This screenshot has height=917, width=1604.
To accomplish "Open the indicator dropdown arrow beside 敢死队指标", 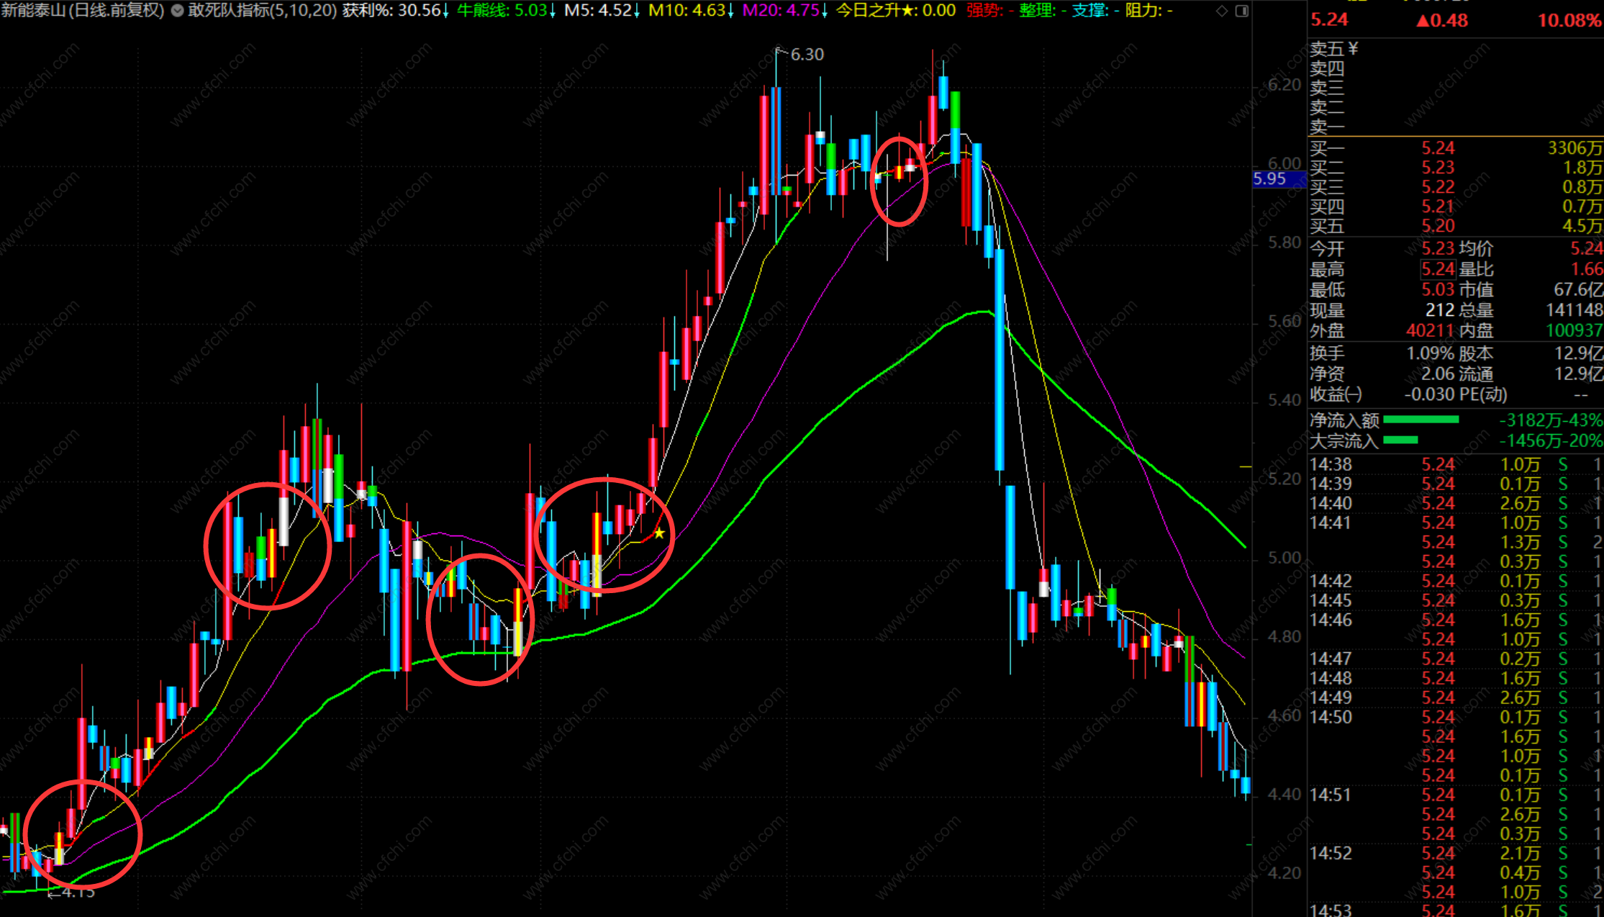I will coord(177,11).
